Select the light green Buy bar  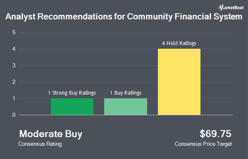(126, 107)
